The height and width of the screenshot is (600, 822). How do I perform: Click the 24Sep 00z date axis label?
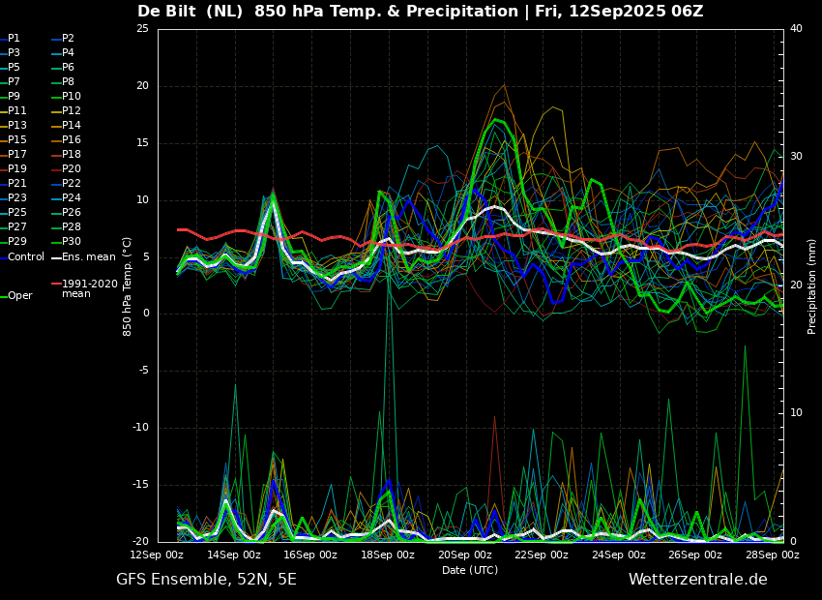619,555
